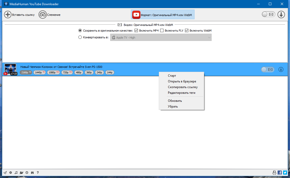Check the Включить FLV checkbox
Image resolution: width=290 pixels, height=178 pixels.
tap(162, 31)
